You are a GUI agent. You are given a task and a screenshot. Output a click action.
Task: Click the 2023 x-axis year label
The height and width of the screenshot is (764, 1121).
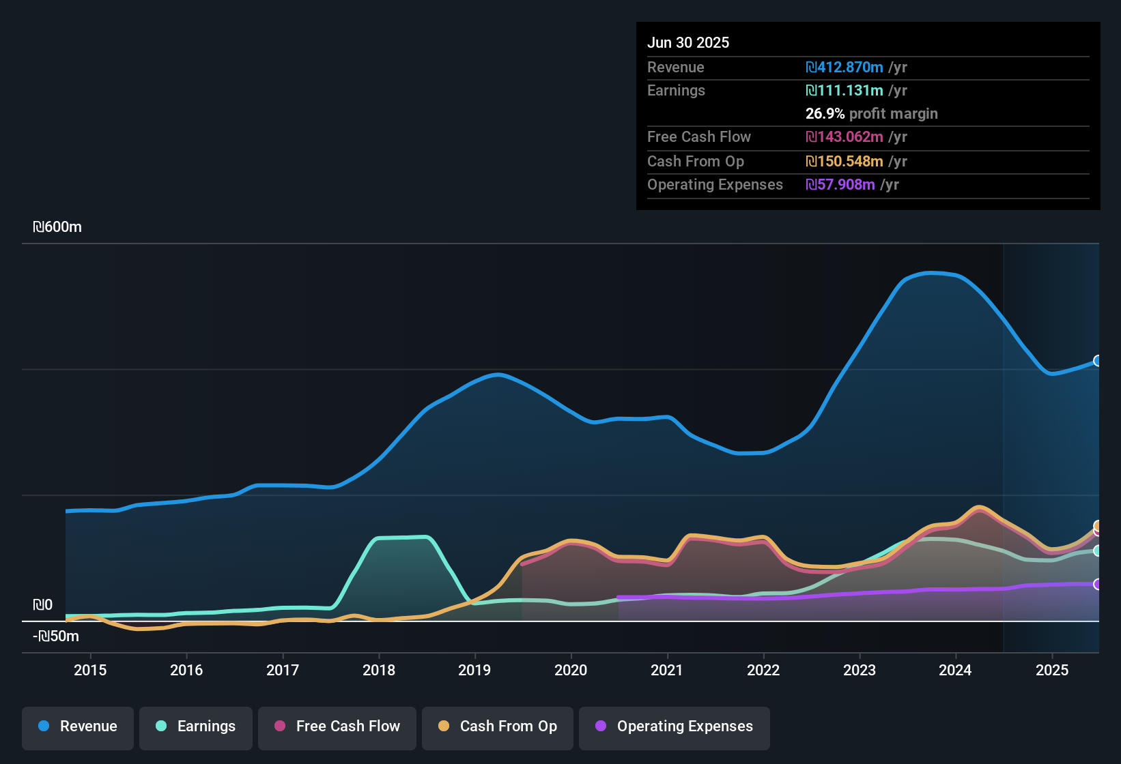860,670
